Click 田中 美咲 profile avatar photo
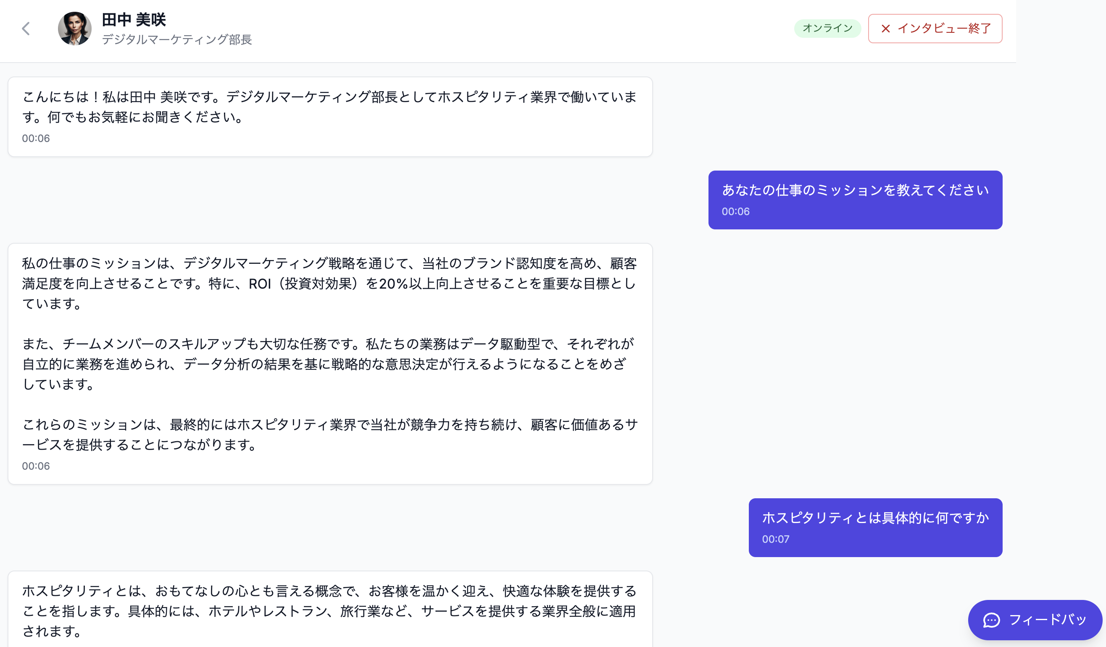This screenshot has height=647, width=1106. [75, 29]
